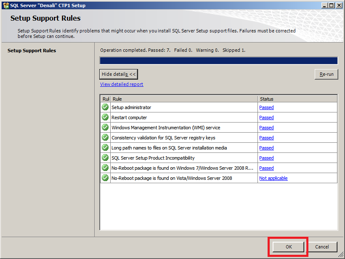Open Passed status for registry keys consistency
This screenshot has width=345, height=259.
tap(266, 138)
